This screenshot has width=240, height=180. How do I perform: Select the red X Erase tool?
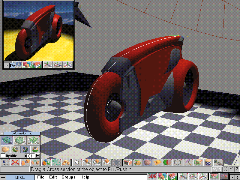point(15,162)
